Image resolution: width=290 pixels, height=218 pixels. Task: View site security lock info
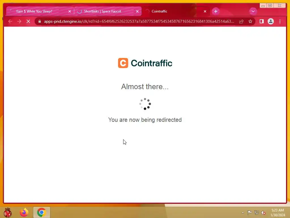click(40, 21)
